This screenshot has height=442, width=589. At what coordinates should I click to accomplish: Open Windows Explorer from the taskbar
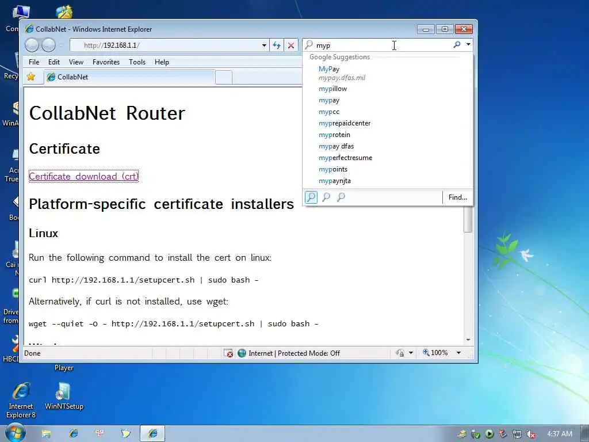pyautogui.click(x=46, y=433)
